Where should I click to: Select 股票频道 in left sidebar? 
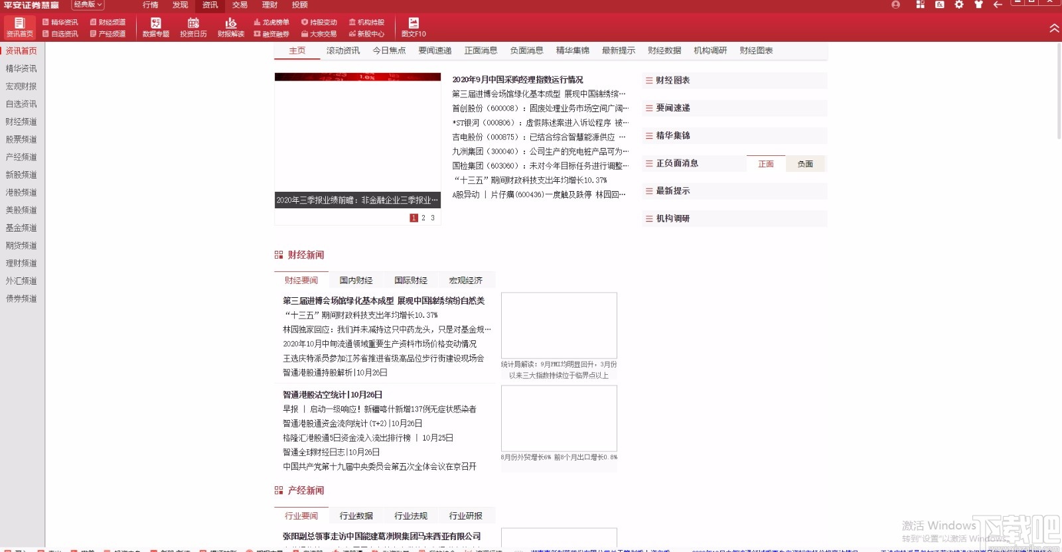(x=21, y=139)
